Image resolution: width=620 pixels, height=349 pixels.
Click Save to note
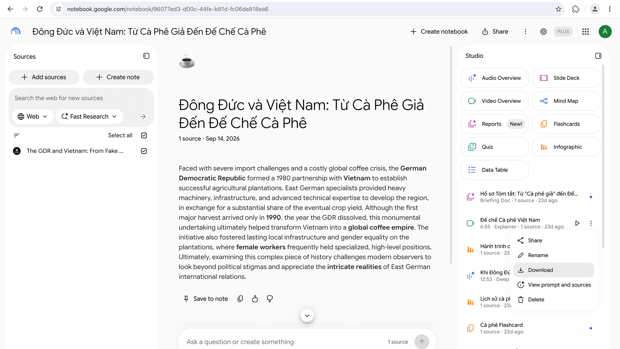206,299
